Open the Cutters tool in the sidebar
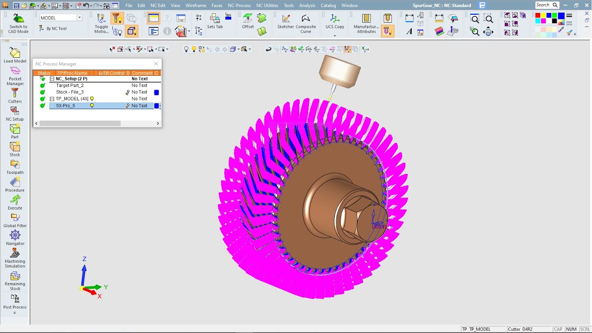The image size is (592, 333). [15, 93]
